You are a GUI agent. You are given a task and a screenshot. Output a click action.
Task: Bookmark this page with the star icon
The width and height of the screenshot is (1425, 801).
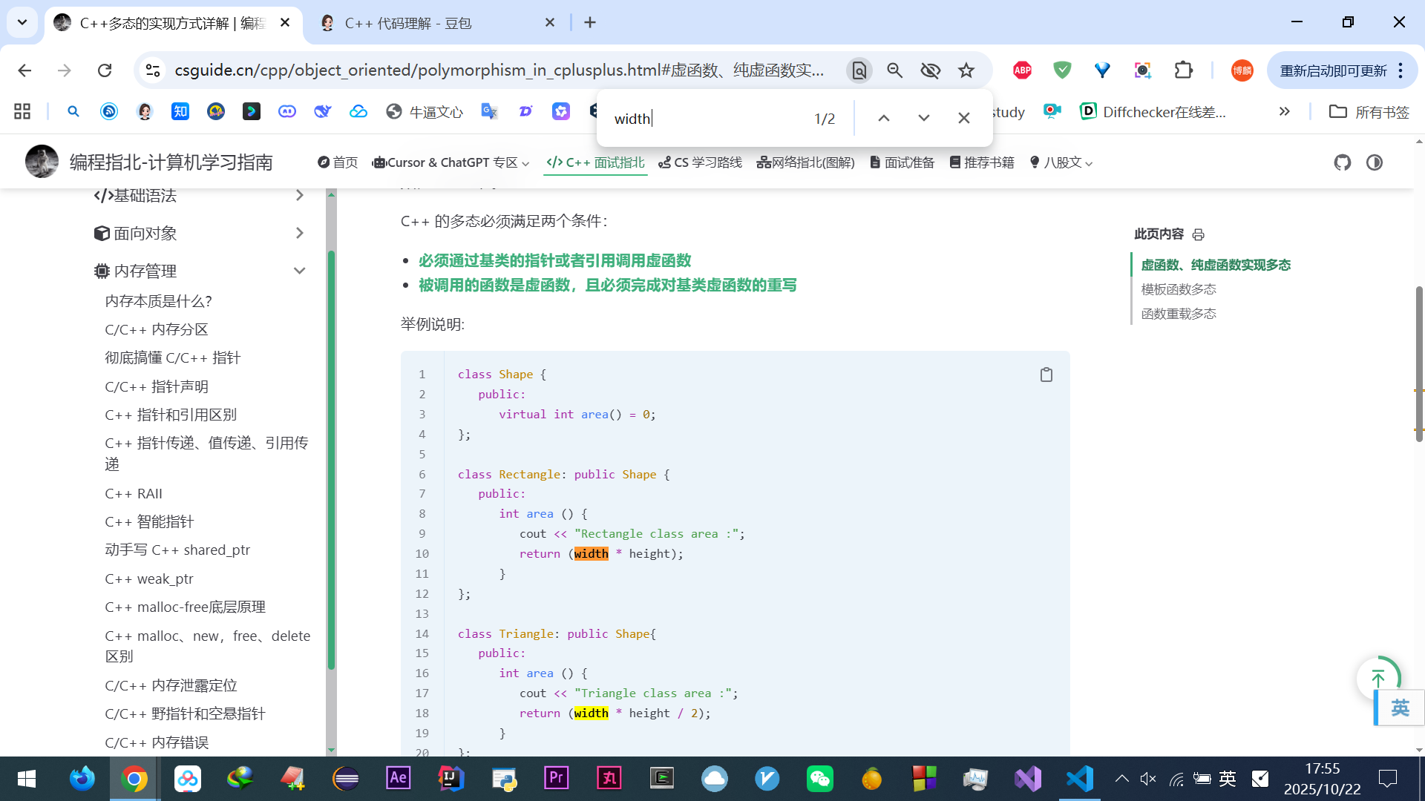pyautogui.click(x=966, y=70)
